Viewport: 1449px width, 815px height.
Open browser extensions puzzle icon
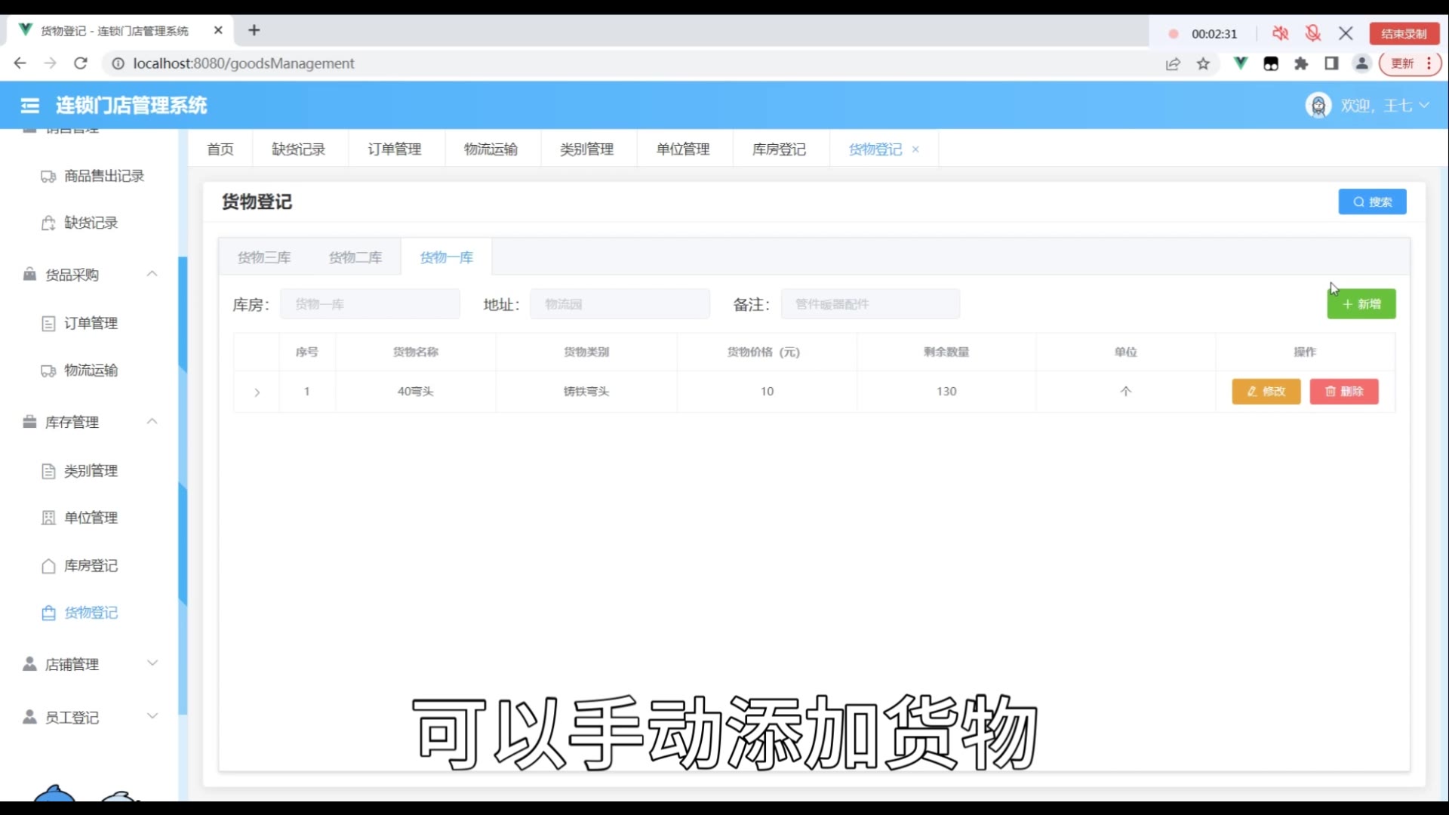tap(1301, 64)
